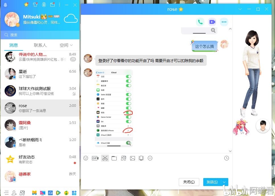275x196 pixels.
Task: Open the 星逝 conversation
Action: tap(40, 74)
